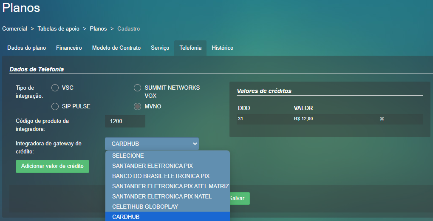433x221 pixels.
Task: Choose SELECIONE from the dropdown list
Action: pyautogui.click(x=128, y=156)
